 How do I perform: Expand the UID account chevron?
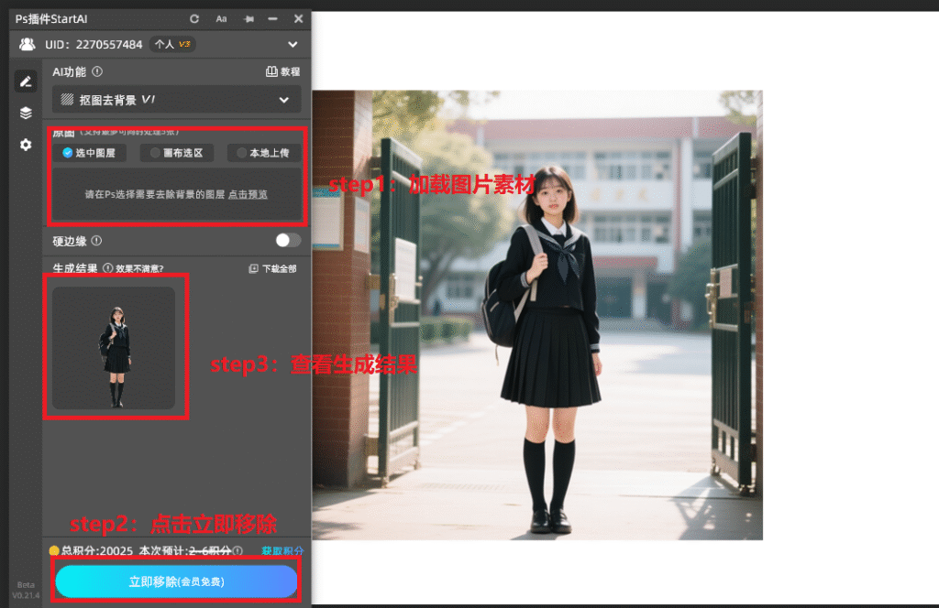click(x=293, y=44)
